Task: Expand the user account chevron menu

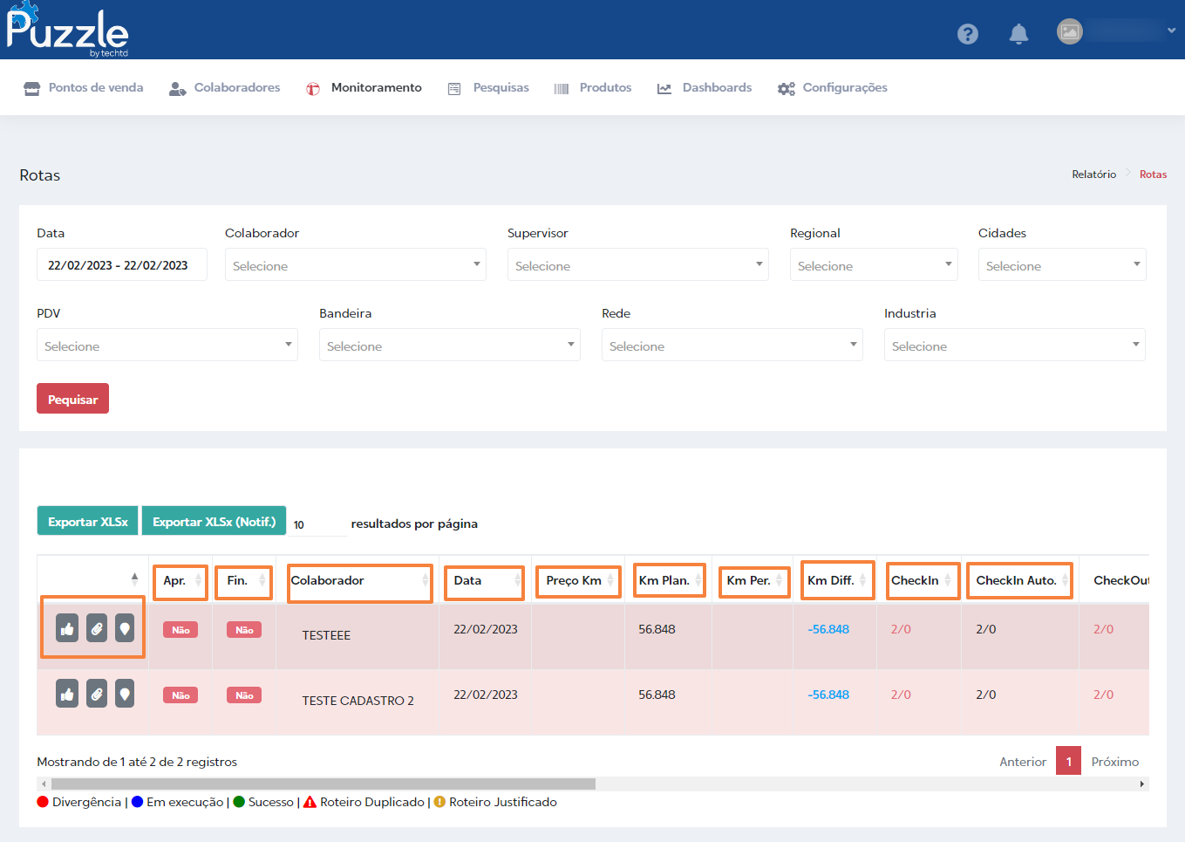Action: [1171, 31]
